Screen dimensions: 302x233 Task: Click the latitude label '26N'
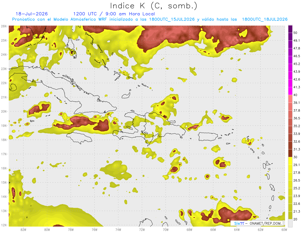4,26
